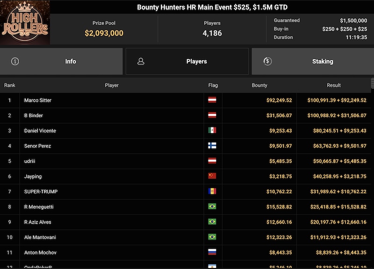The height and width of the screenshot is (269, 374).
Task: Click the Players person icon
Action: pos(141,61)
